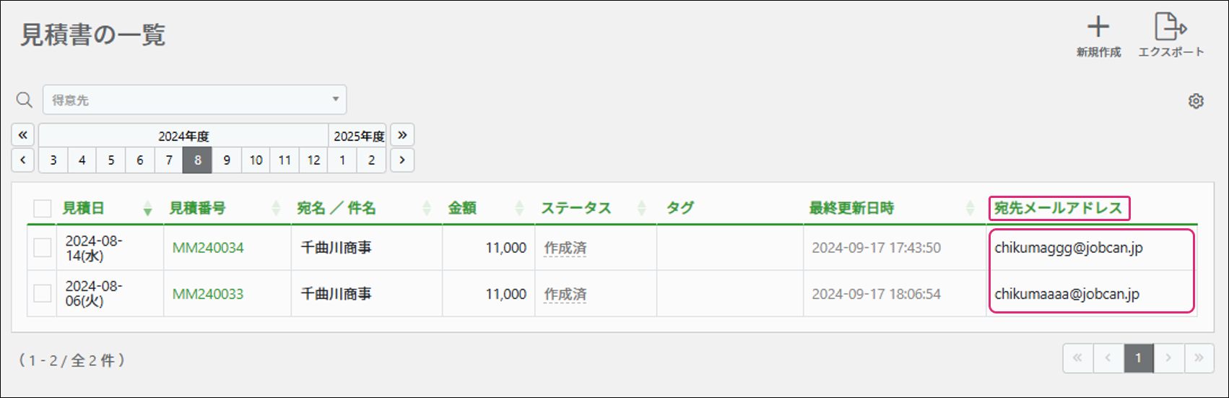Go to previous month single arrow

[23, 160]
